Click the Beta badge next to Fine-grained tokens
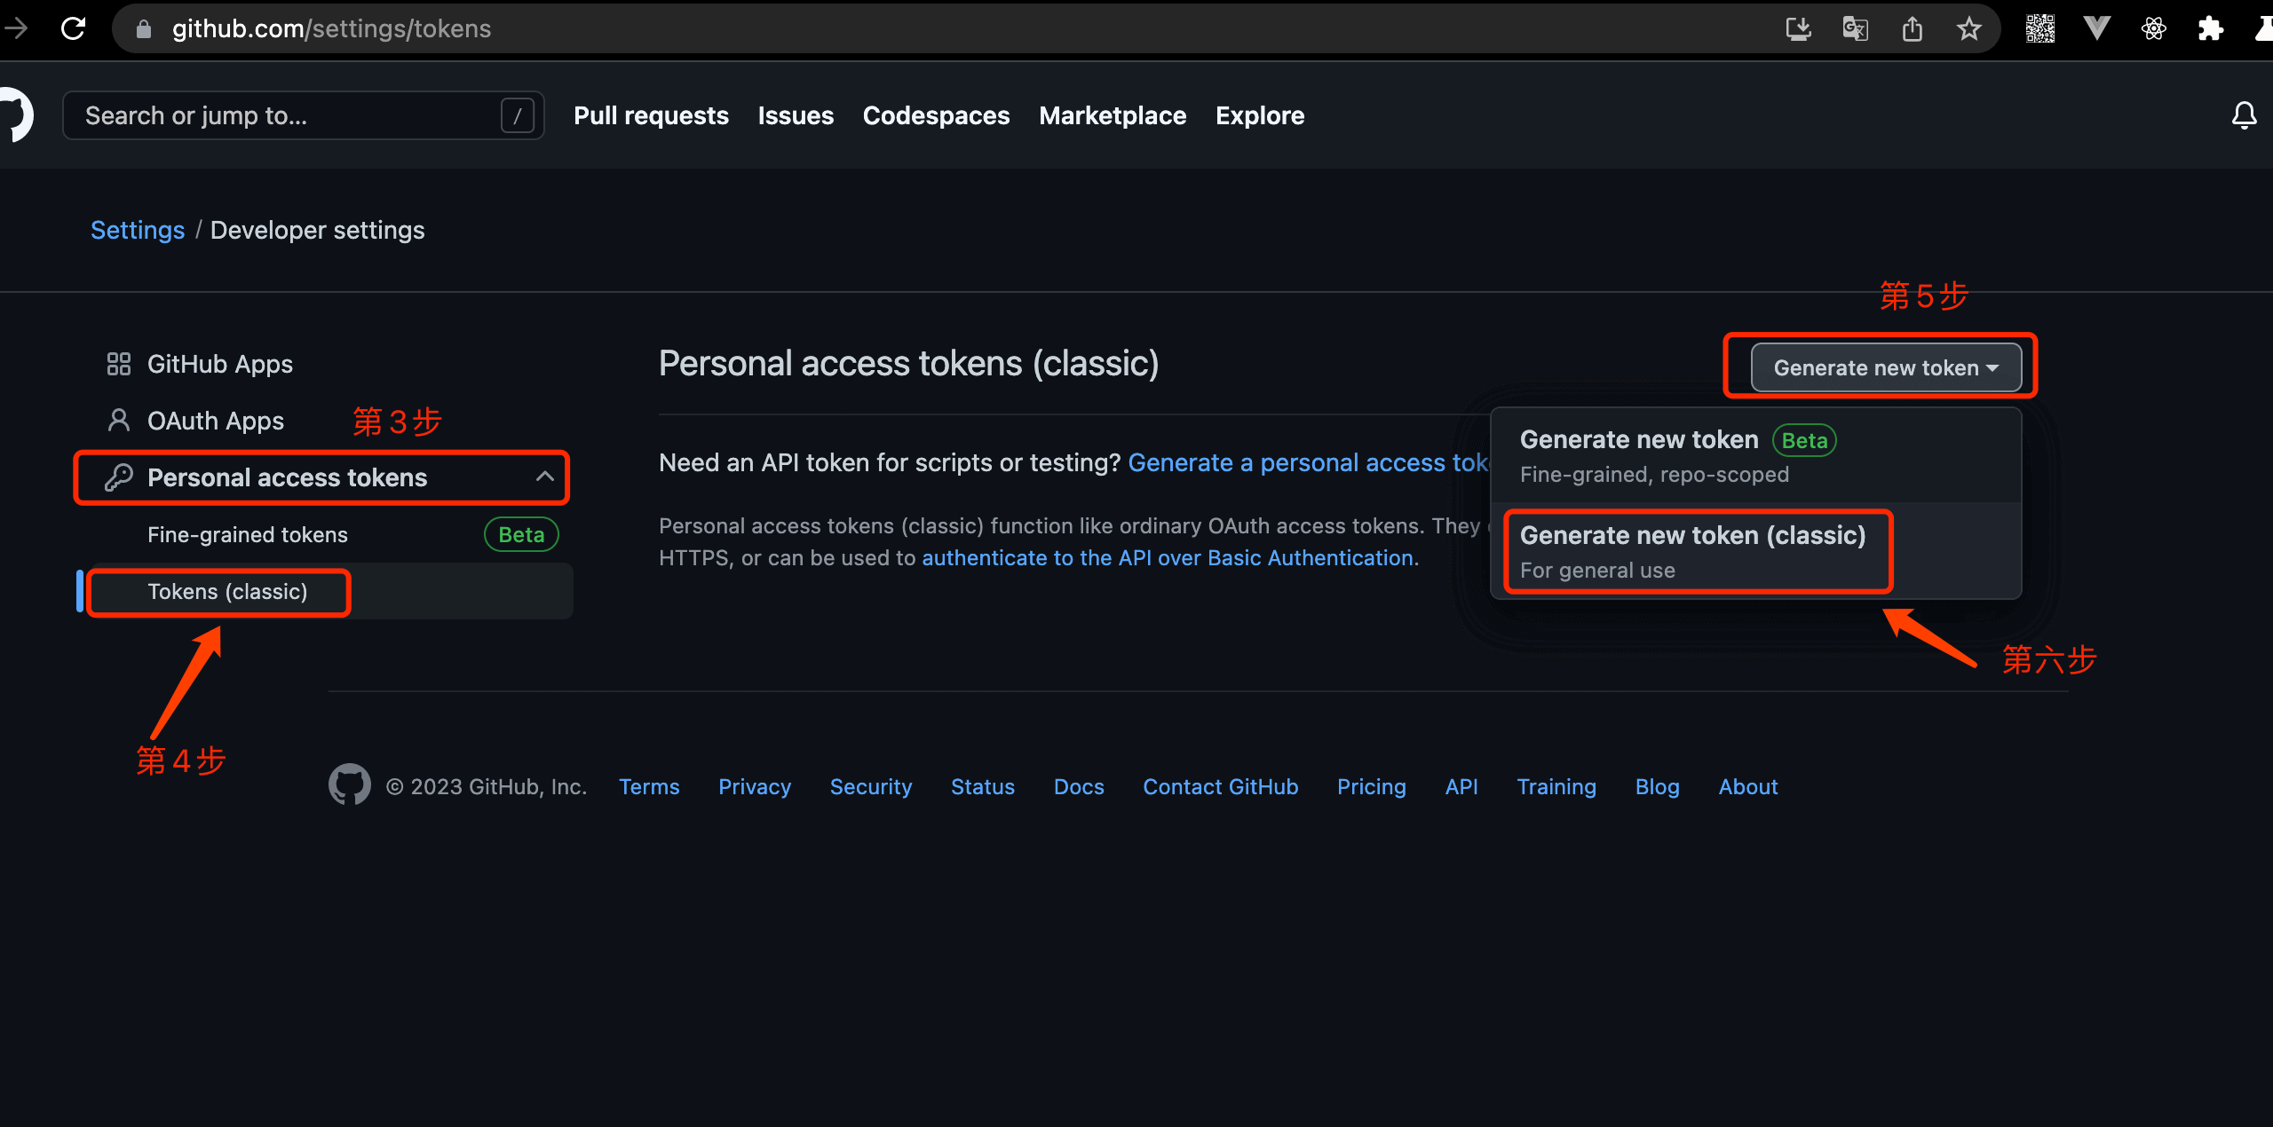 click(x=521, y=534)
